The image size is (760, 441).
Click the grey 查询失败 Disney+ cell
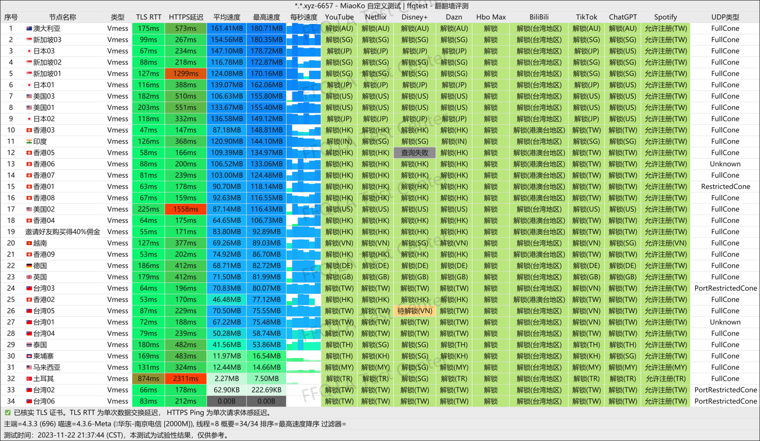415,153
